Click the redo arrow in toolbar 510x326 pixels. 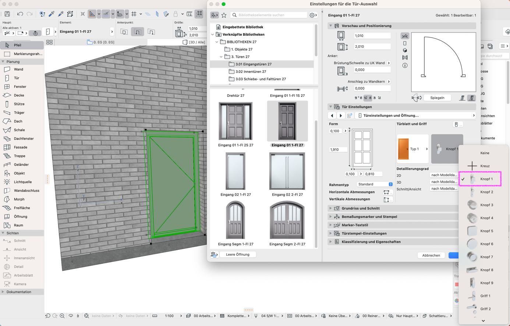click(29, 14)
